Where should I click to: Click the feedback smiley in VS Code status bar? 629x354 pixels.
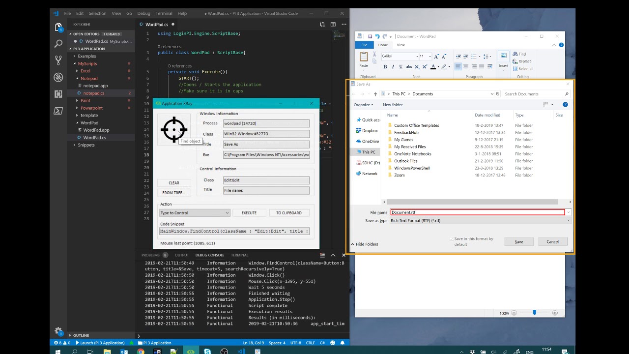333,343
